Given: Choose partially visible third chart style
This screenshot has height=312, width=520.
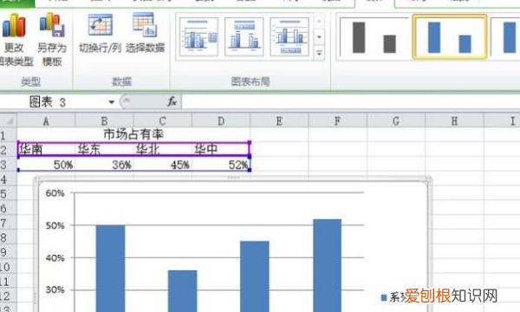Looking at the screenshot, I should 505,36.
